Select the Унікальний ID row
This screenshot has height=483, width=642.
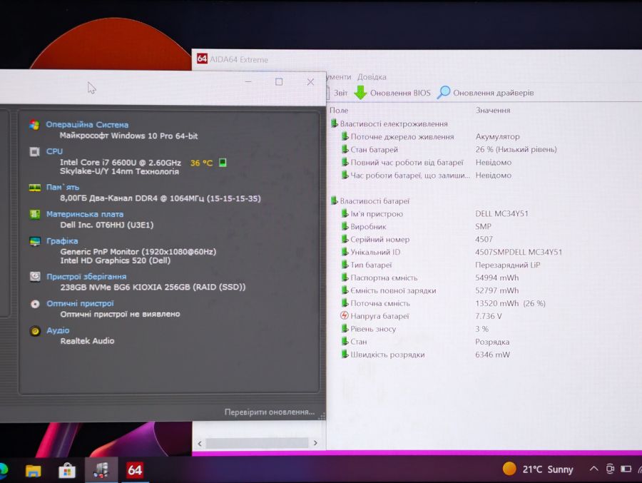click(452, 252)
